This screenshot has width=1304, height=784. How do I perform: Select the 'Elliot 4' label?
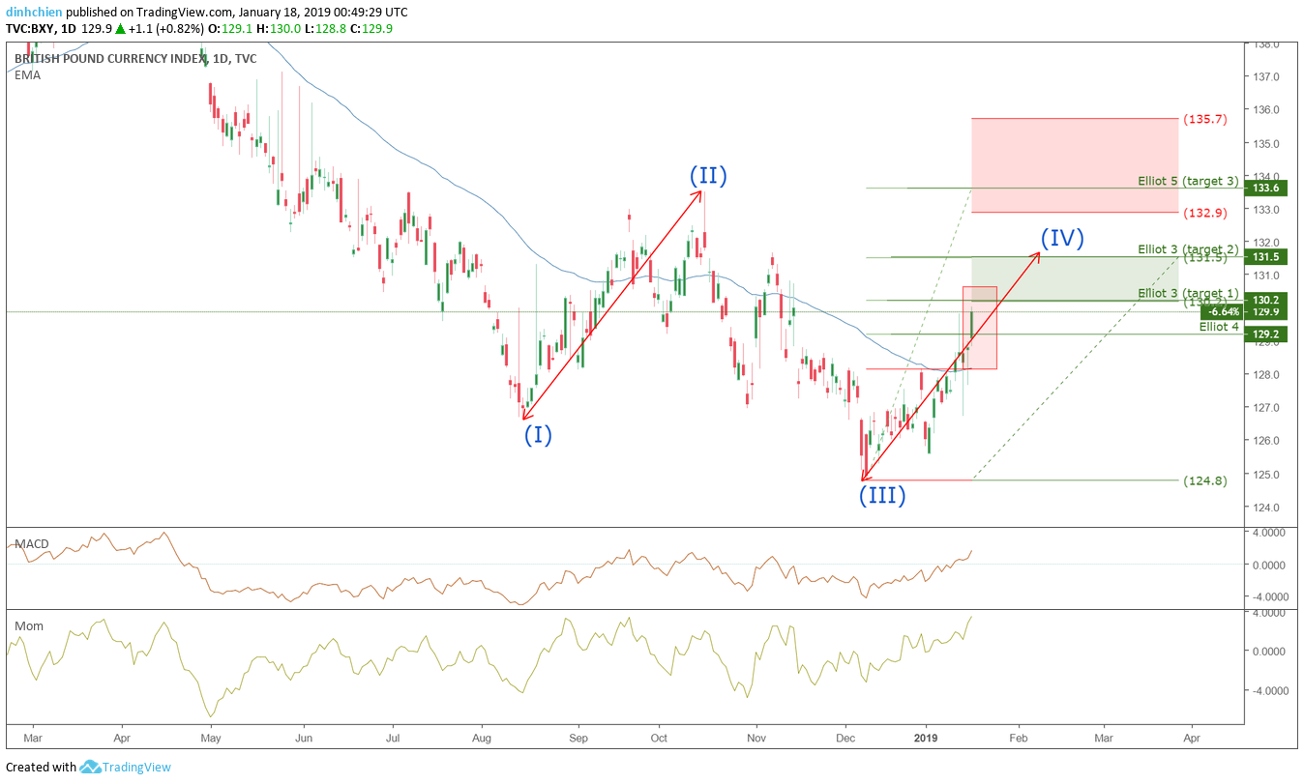(x=1219, y=327)
